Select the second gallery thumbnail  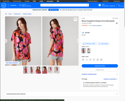[32, 70]
